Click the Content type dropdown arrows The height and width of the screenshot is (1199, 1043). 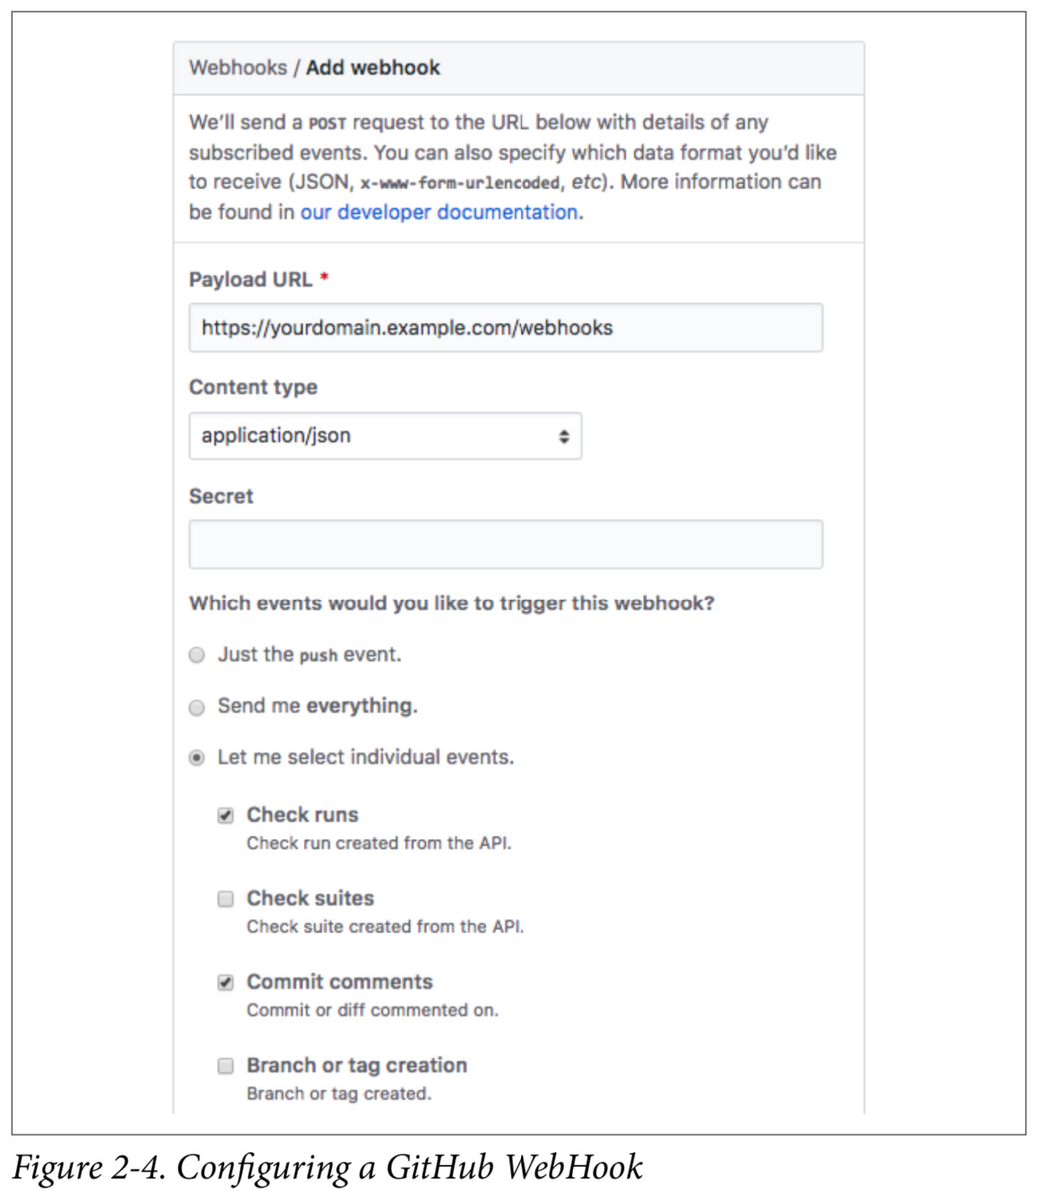point(564,437)
